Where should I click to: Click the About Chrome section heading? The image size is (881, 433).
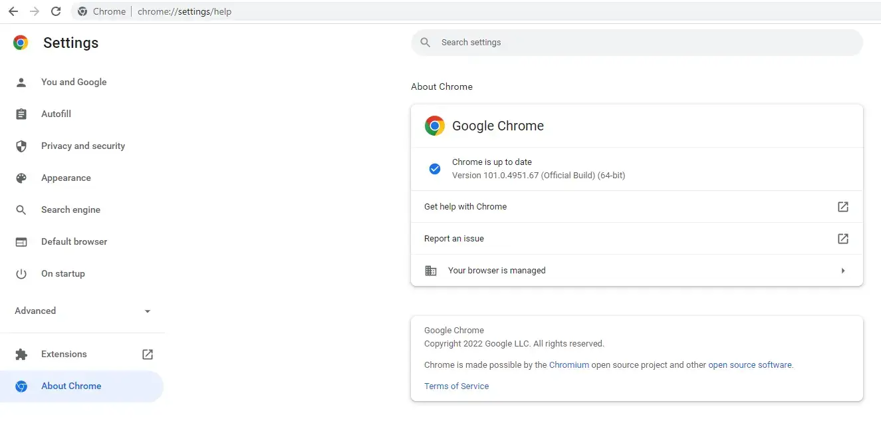pos(441,86)
